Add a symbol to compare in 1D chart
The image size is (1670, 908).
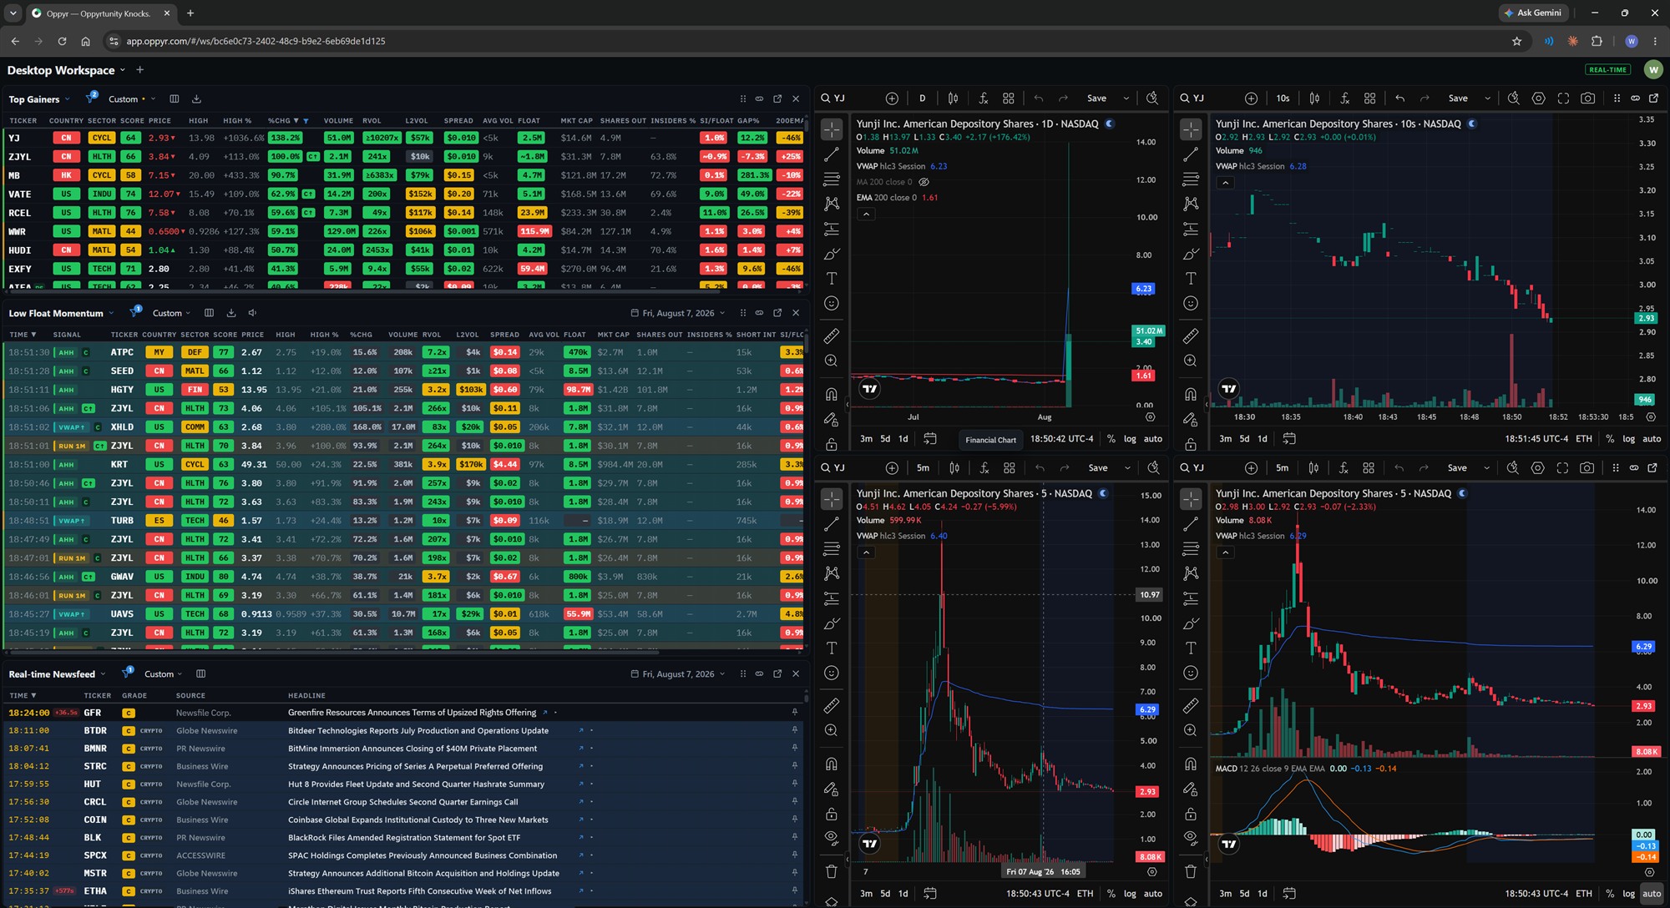tap(892, 98)
